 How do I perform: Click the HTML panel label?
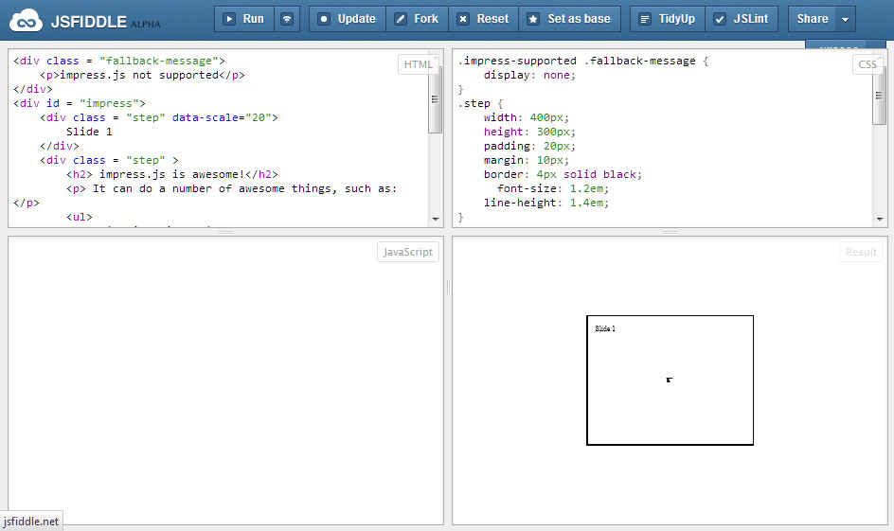pos(418,64)
